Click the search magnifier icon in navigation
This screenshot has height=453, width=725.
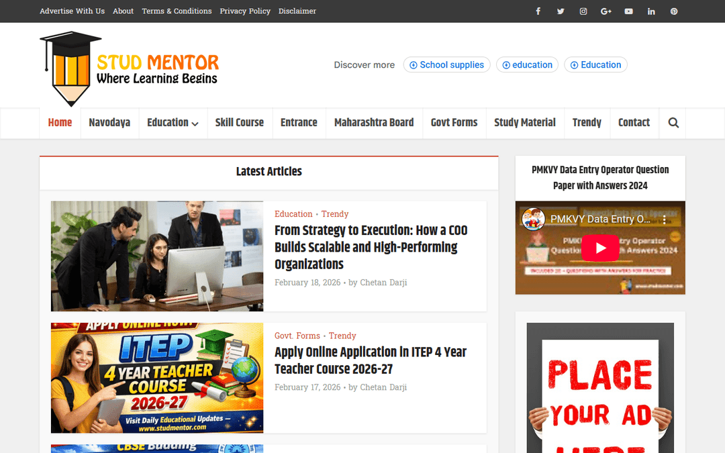coord(673,123)
